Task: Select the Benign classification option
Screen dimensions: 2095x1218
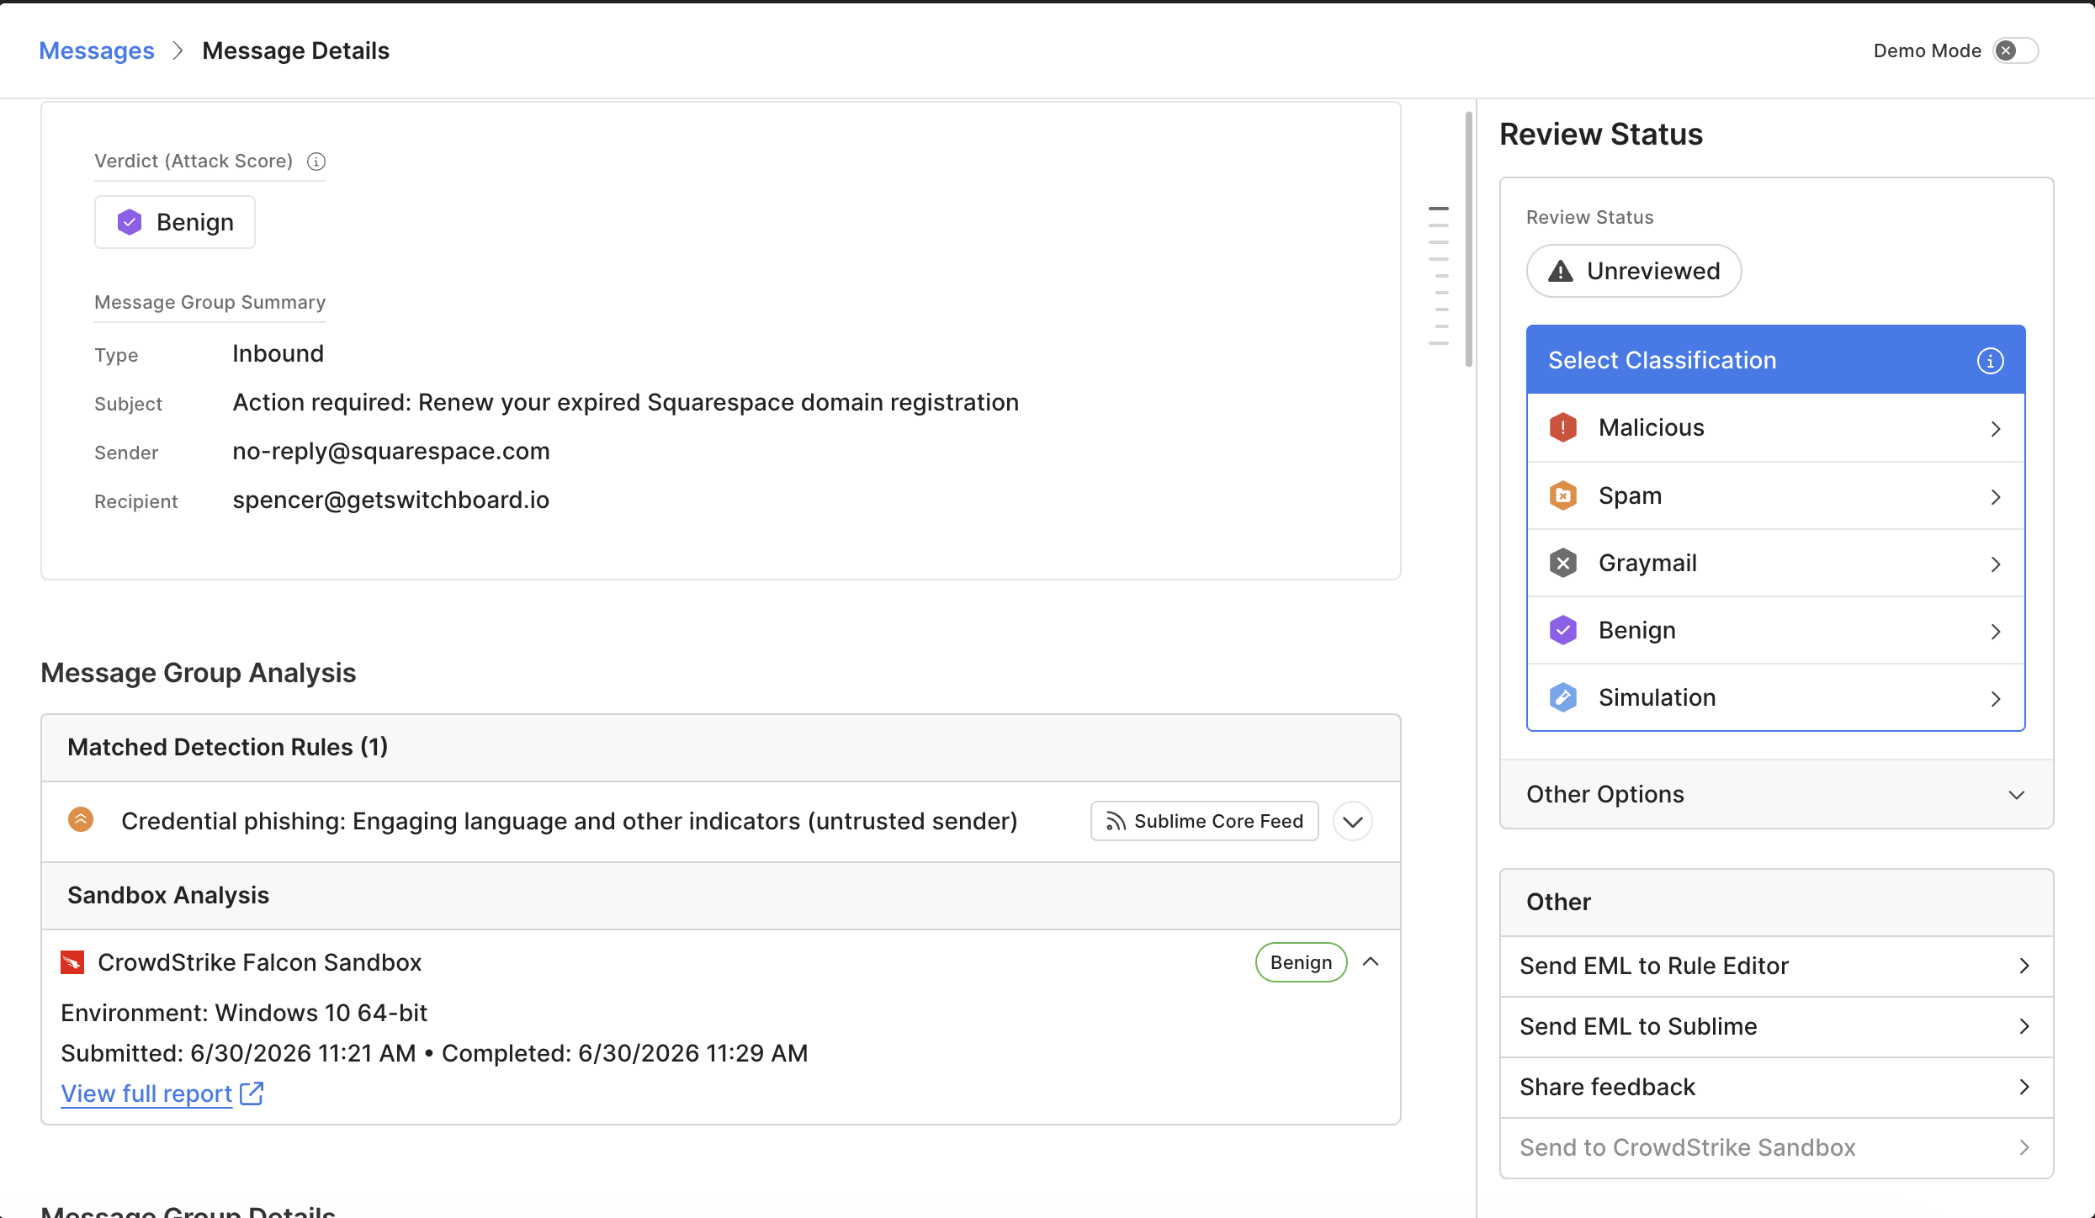Action: coord(1775,631)
